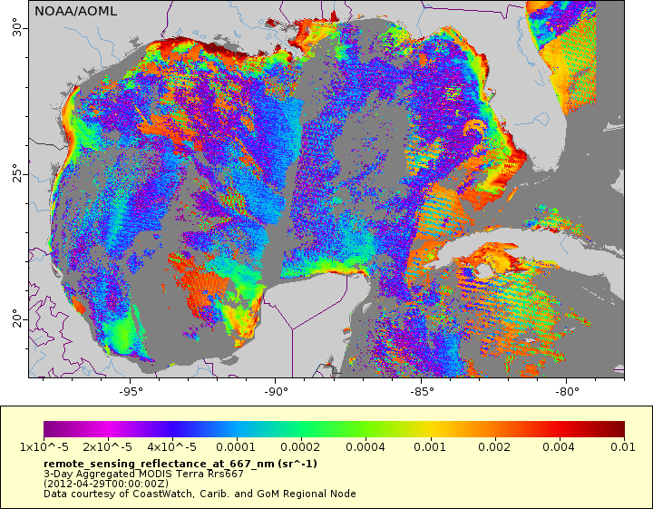Click the -90° longitude axis label
The width and height of the screenshot is (653, 509).
click(276, 392)
